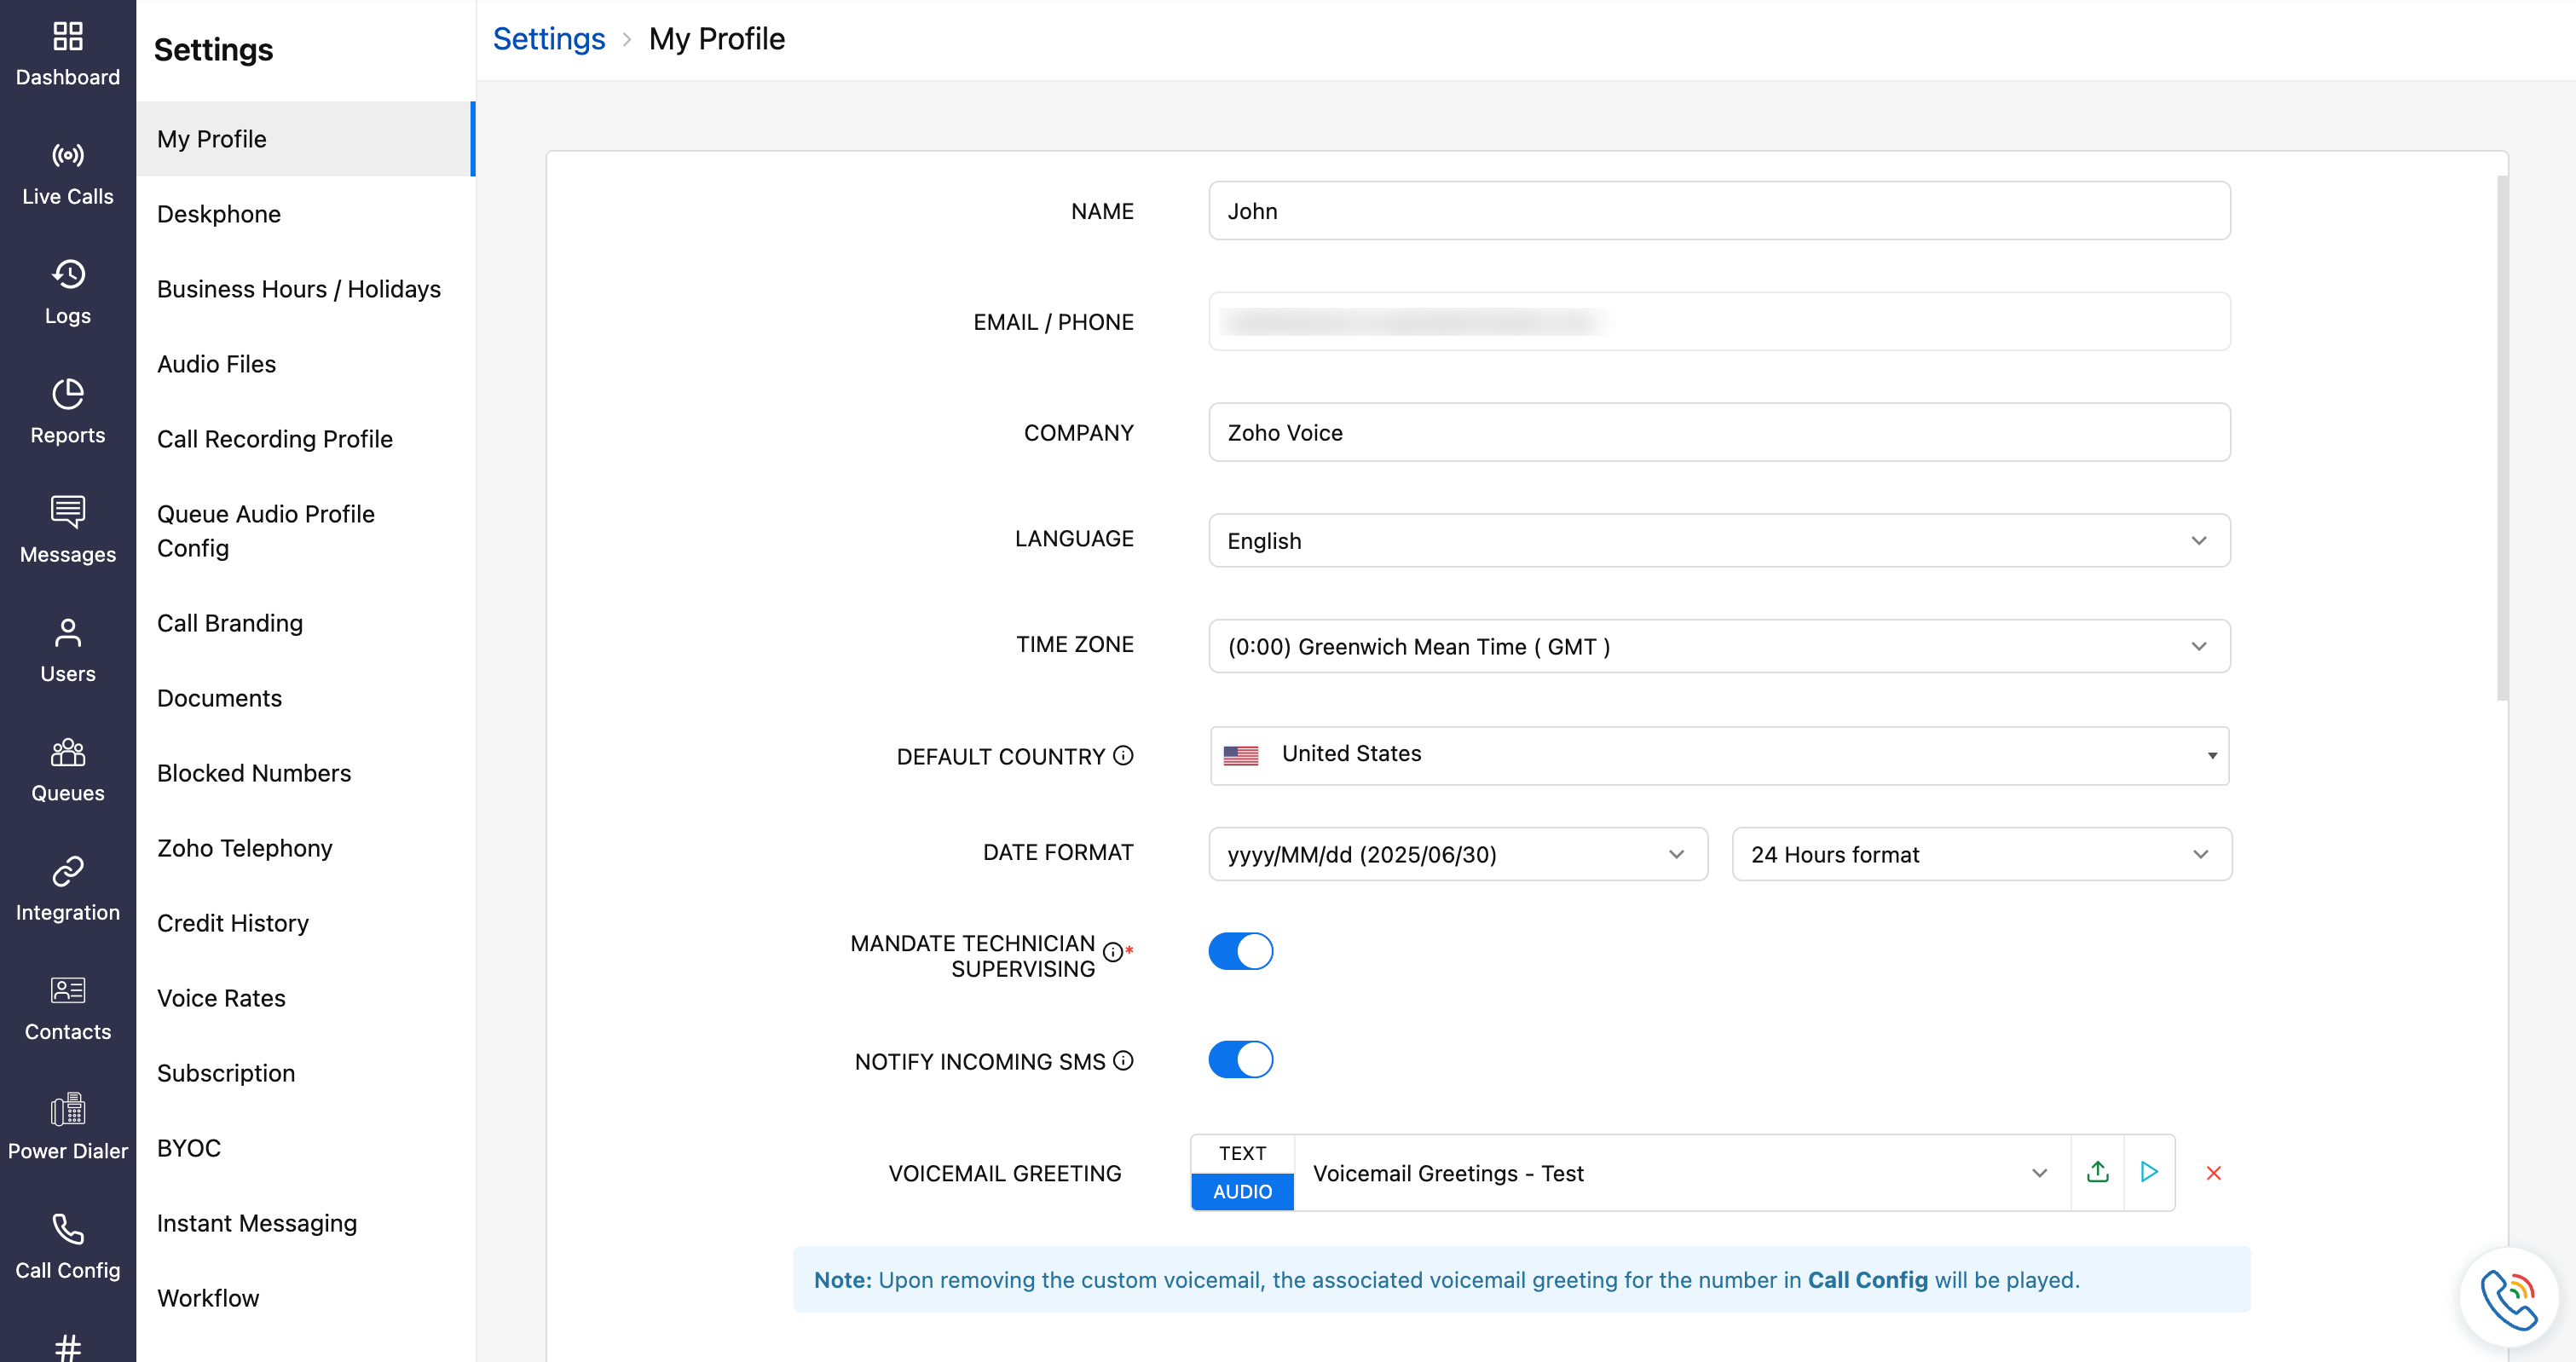The height and width of the screenshot is (1362, 2576).
Task: Click the Settings breadcrumb link
Action: coord(548,39)
